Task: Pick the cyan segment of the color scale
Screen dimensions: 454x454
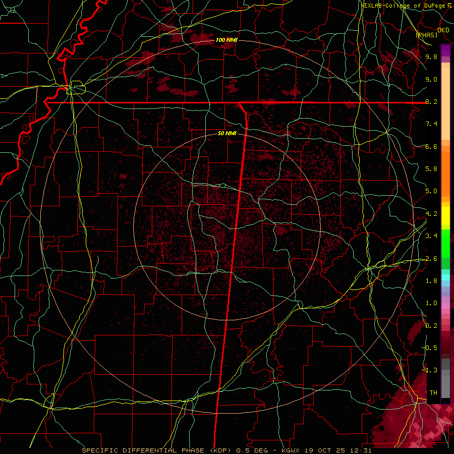Action: pyautogui.click(x=445, y=277)
